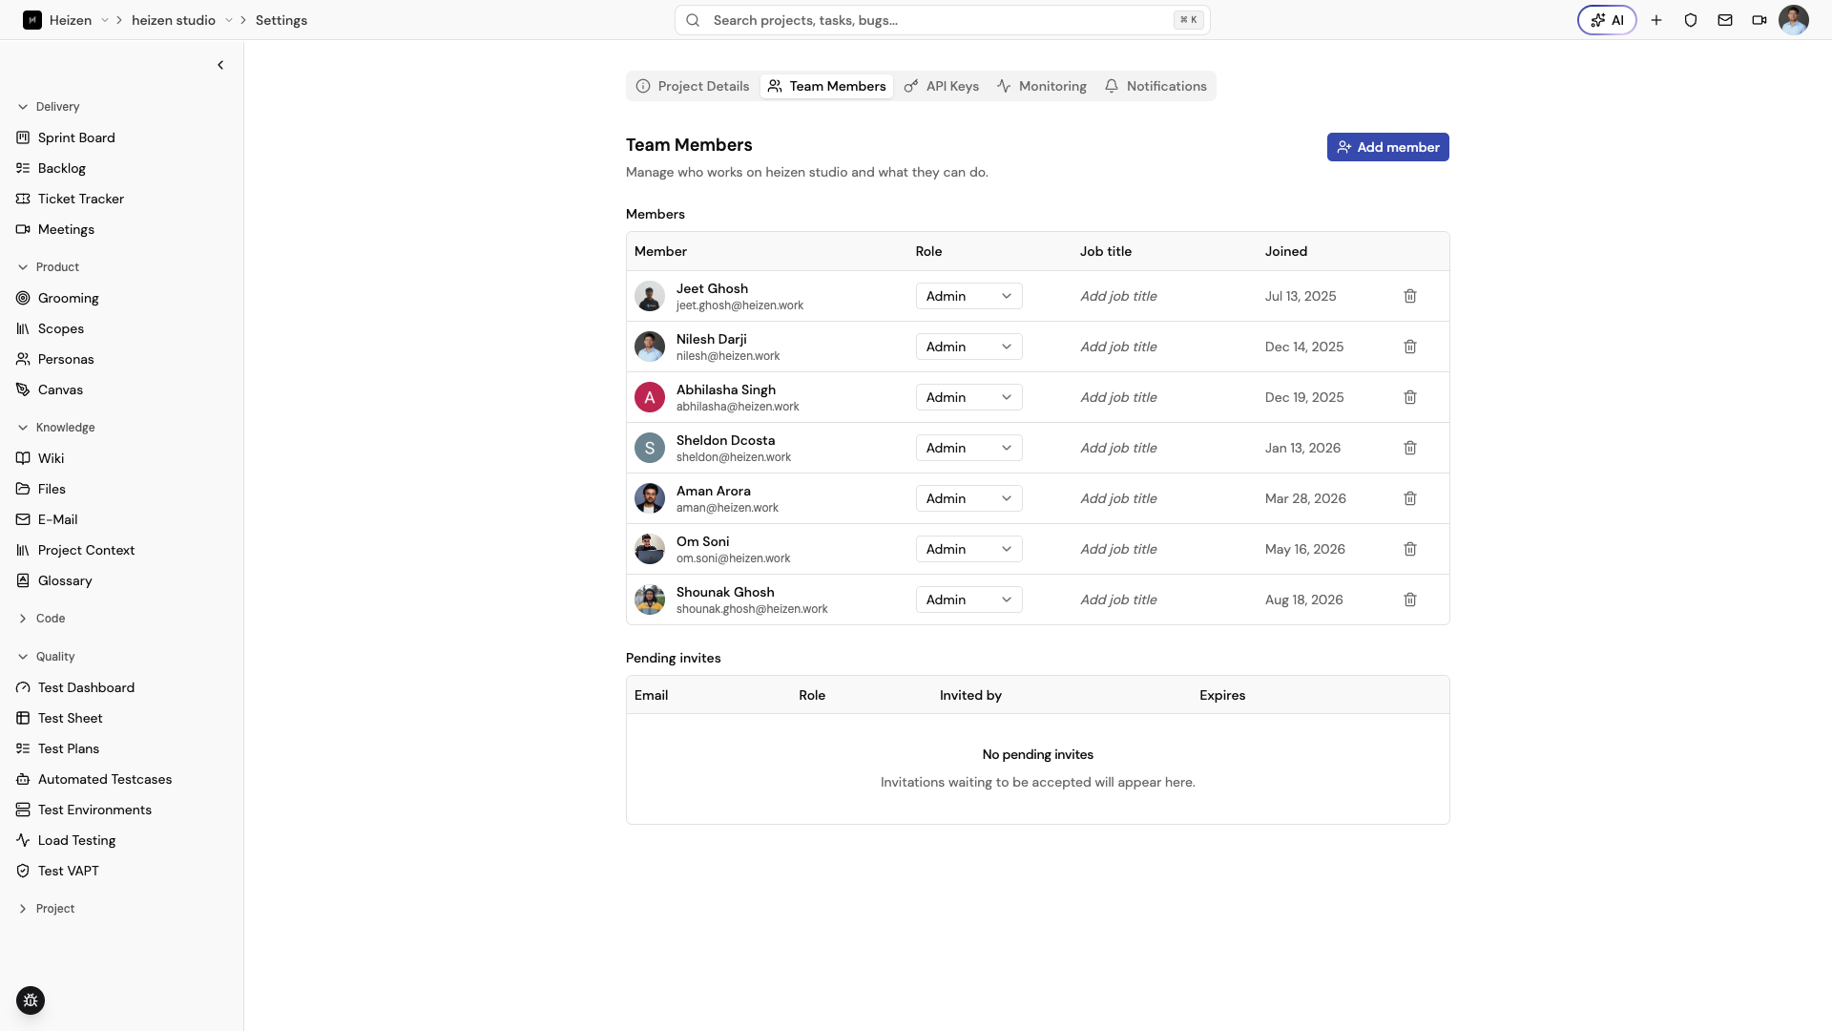
Task: Open the mail icon in top bar
Action: coord(1725,20)
